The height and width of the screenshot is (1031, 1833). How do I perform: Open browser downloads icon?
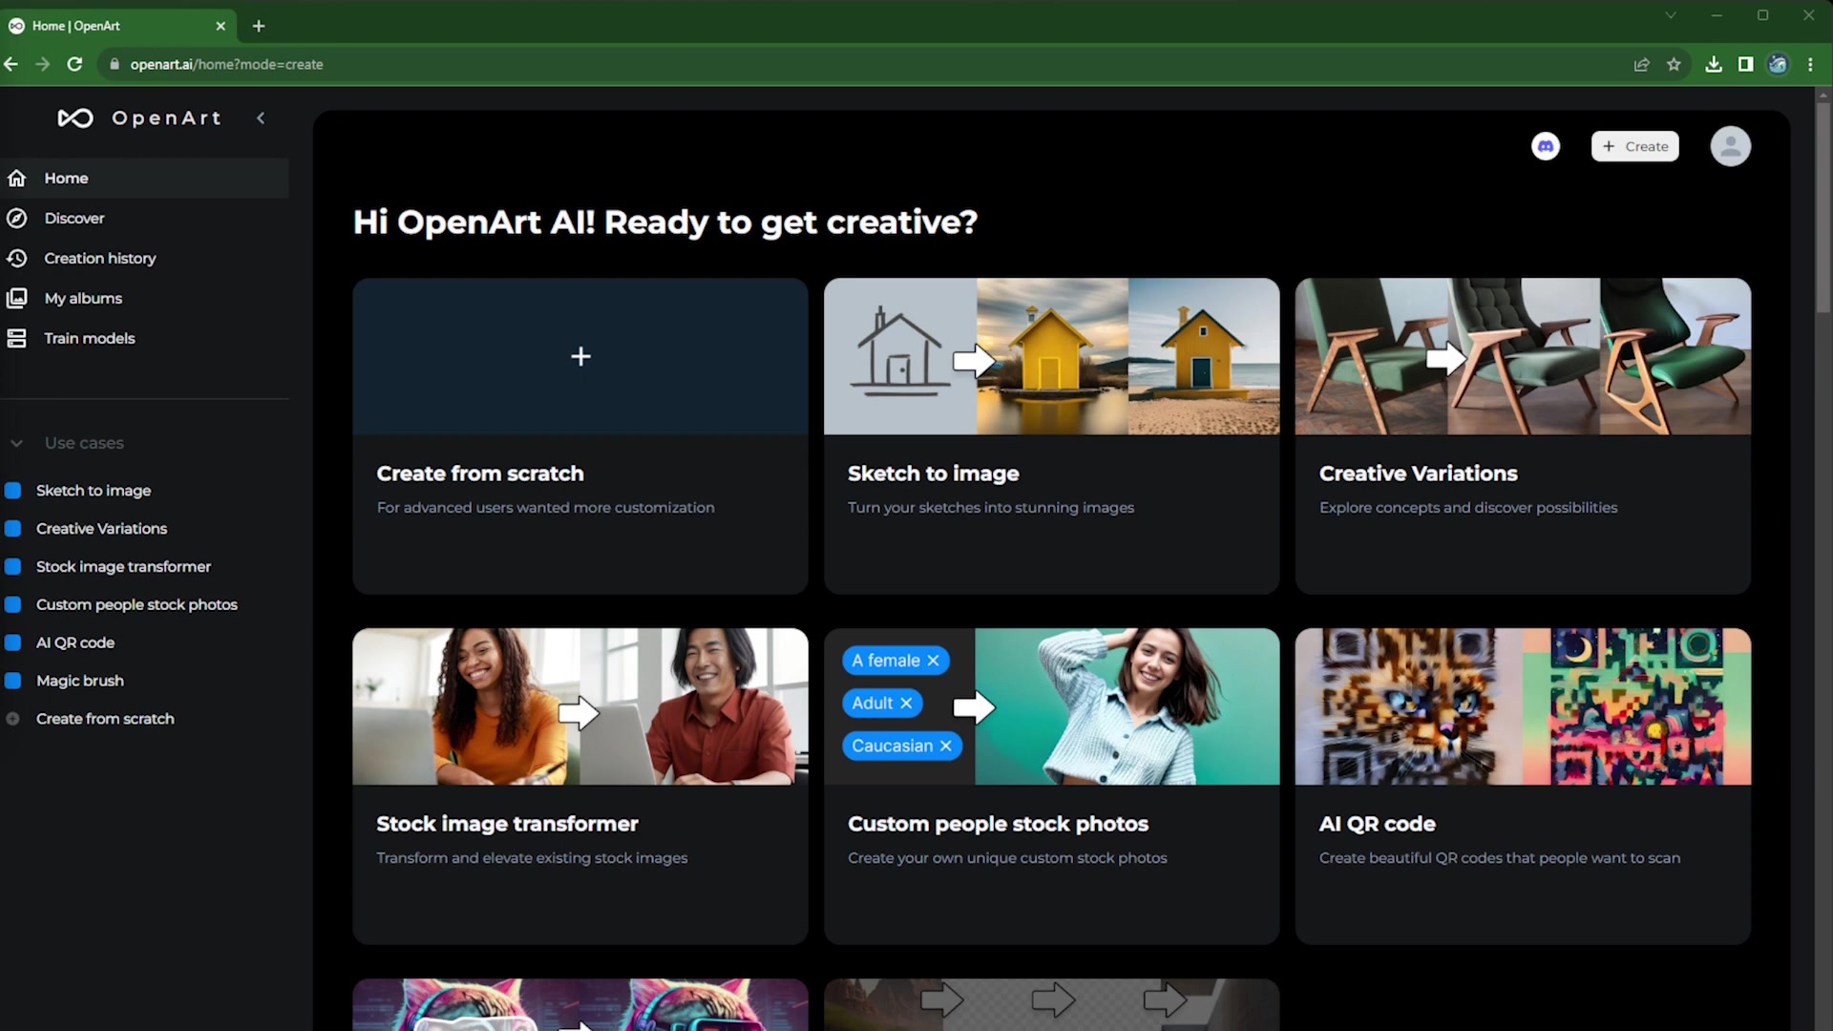click(x=1714, y=64)
